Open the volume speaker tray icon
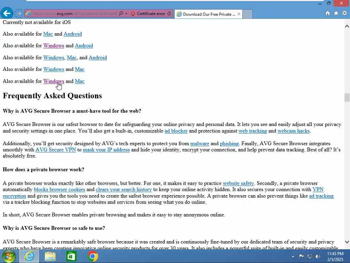Screen dimensions: 350x263 pyautogui.click(x=318, y=256)
